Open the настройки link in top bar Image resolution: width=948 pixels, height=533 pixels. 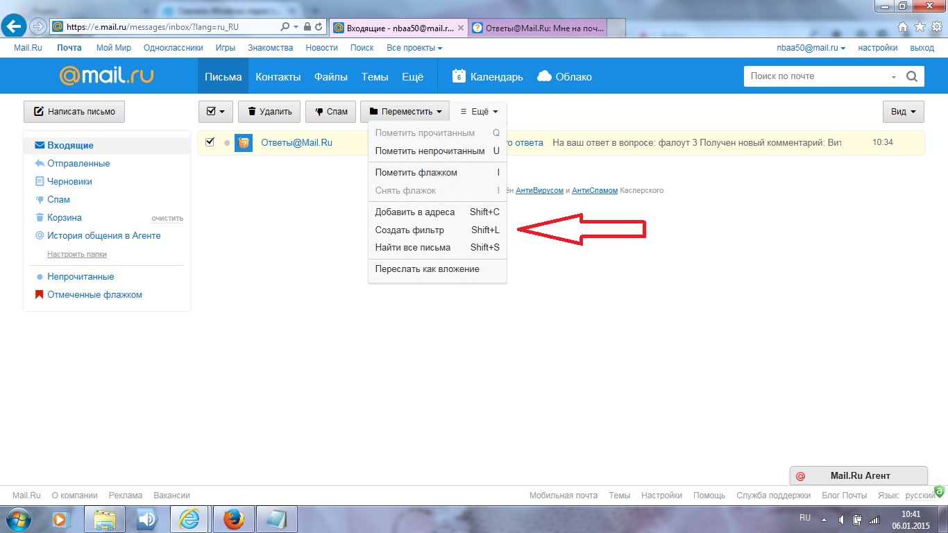pos(878,48)
